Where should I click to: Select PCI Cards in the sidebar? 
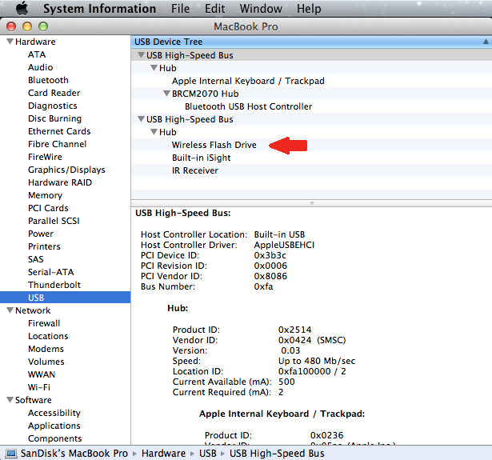pos(48,208)
